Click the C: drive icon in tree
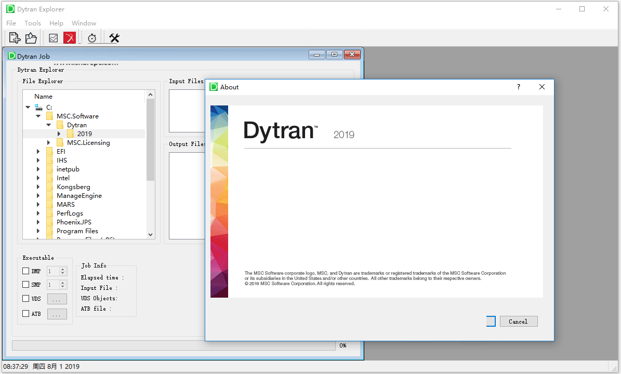This screenshot has height=374, width=621. click(x=38, y=107)
